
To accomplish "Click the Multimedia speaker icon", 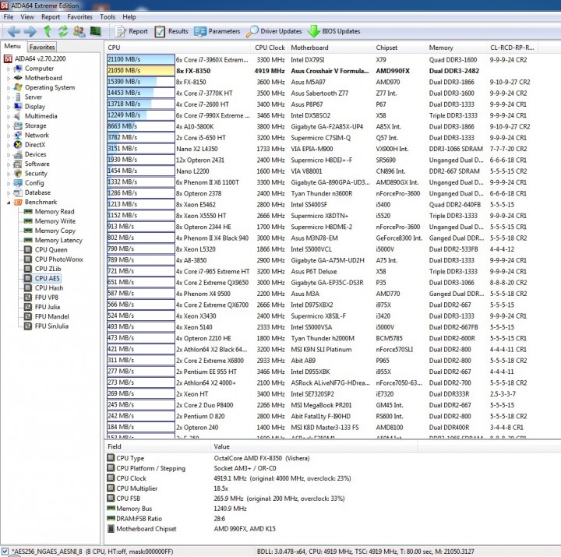I will pyautogui.click(x=18, y=116).
